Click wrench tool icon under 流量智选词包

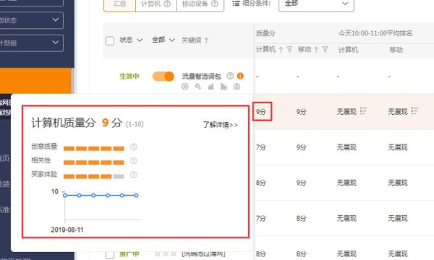(197, 87)
